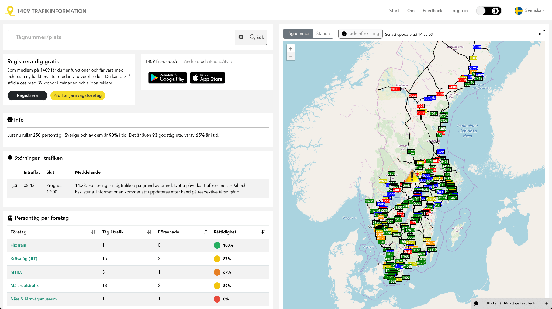The image size is (552, 309).
Task: Click the green 100% punctuality dot
Action: [x=217, y=245]
